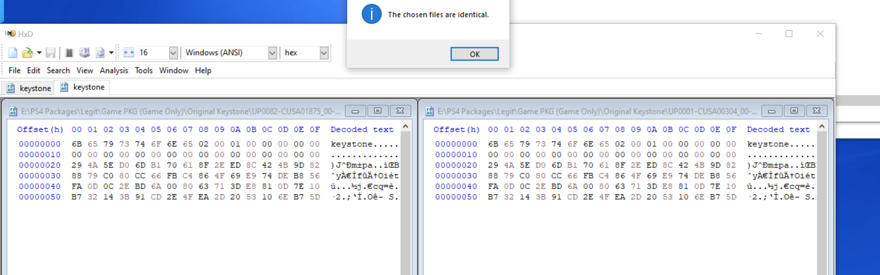Click the blue info icon in dialog
Image resolution: width=880 pixels, height=275 pixels.
coord(371,14)
